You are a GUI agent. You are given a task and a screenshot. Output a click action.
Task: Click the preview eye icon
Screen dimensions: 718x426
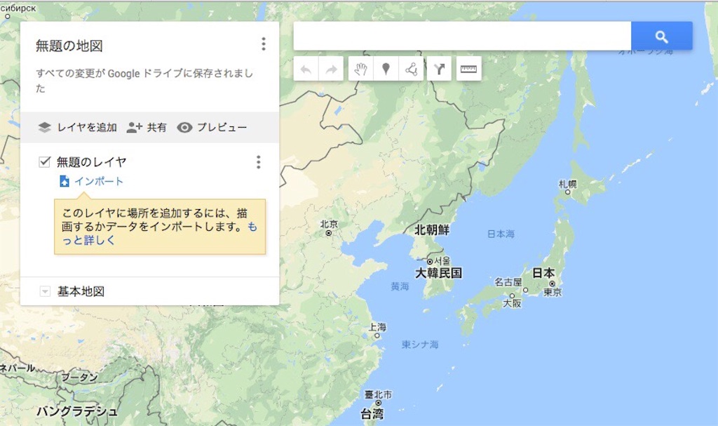184,127
